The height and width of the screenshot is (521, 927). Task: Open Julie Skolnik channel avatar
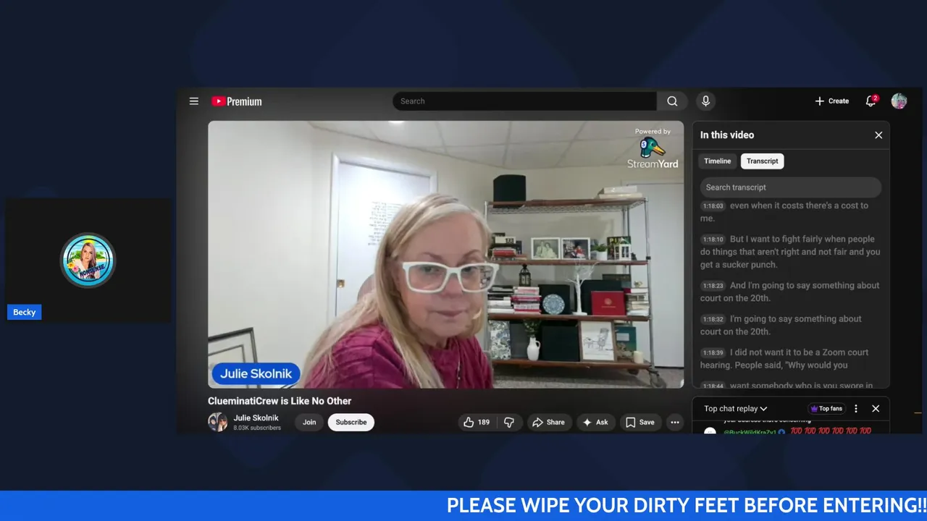pos(217,422)
